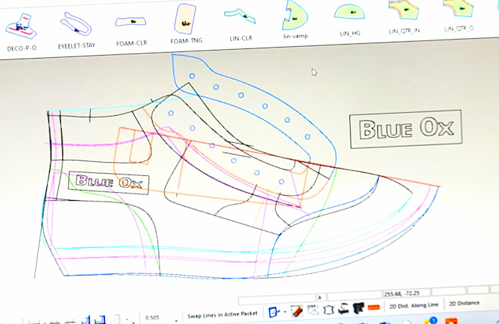The width and height of the screenshot is (499, 324).
Task: Choose the FOAM-TNG pattern piece
Action: tap(186, 24)
